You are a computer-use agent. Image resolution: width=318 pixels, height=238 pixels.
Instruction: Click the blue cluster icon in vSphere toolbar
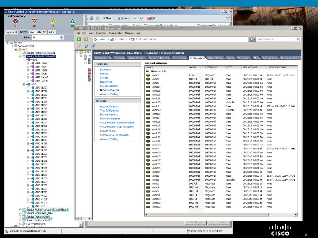click(93, 46)
